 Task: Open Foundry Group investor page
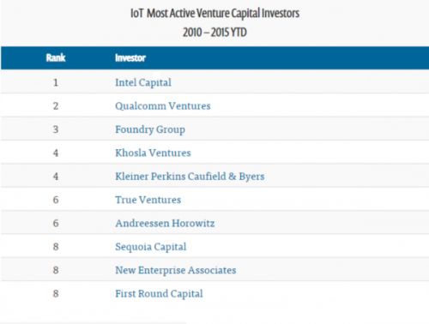pyautogui.click(x=150, y=129)
